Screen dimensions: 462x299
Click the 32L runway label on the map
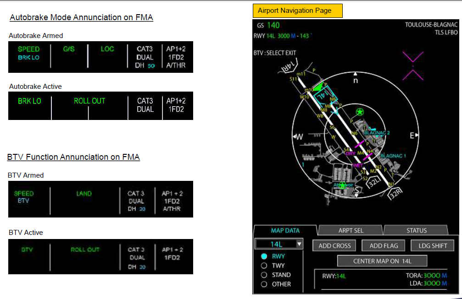pyautogui.click(x=373, y=182)
